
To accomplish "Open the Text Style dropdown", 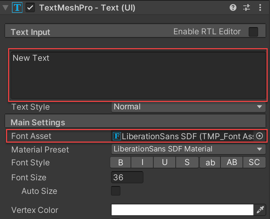I will pos(188,107).
